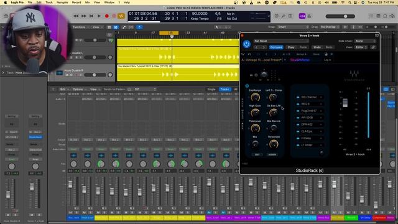Click the De-Ess L/M macro knob

click(x=274, y=113)
